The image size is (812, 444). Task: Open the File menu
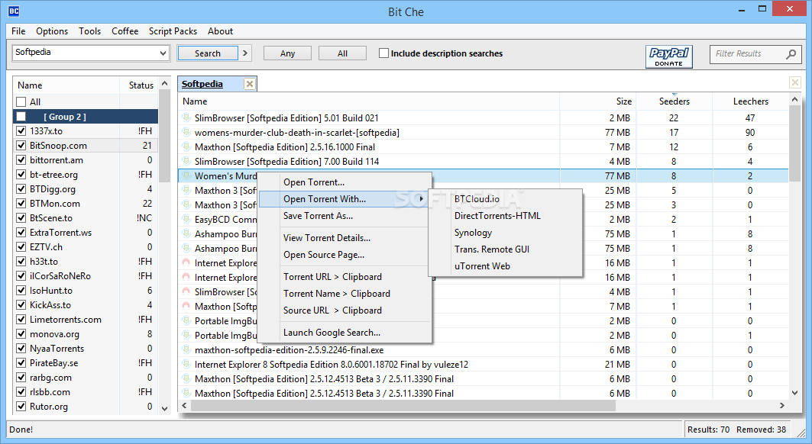click(18, 31)
